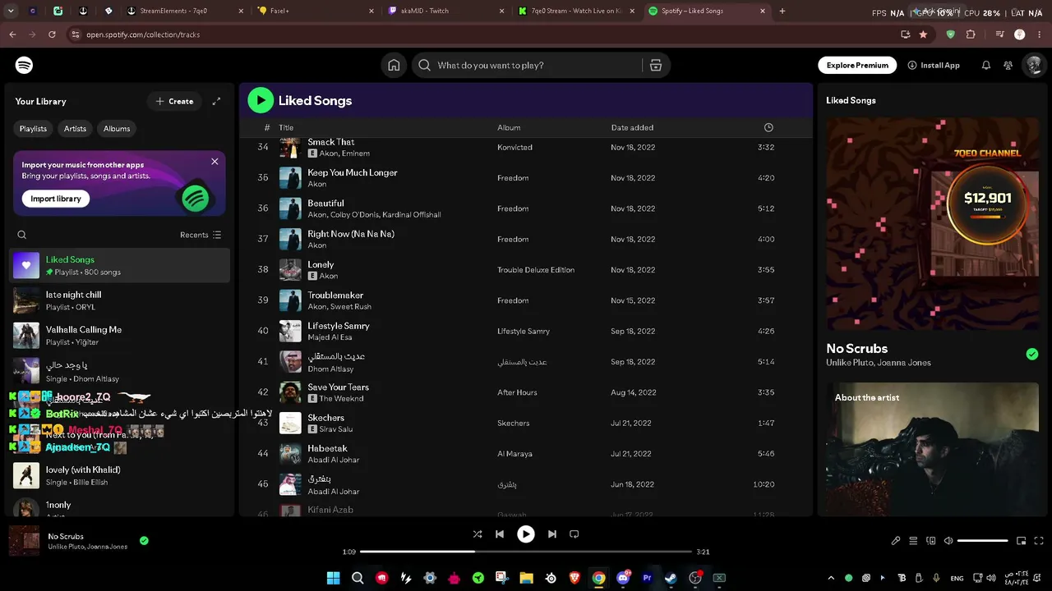Image resolution: width=1052 pixels, height=591 pixels.
Task: Skip to the next track
Action: (x=552, y=534)
